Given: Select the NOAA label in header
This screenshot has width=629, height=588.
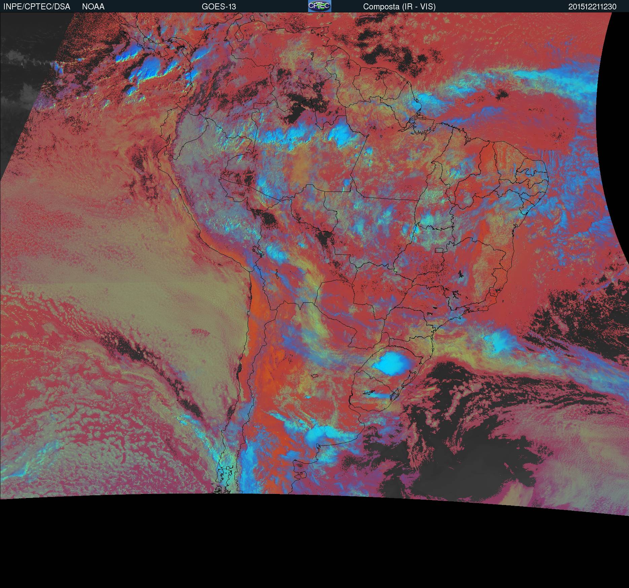Looking at the screenshot, I should pos(93,7).
